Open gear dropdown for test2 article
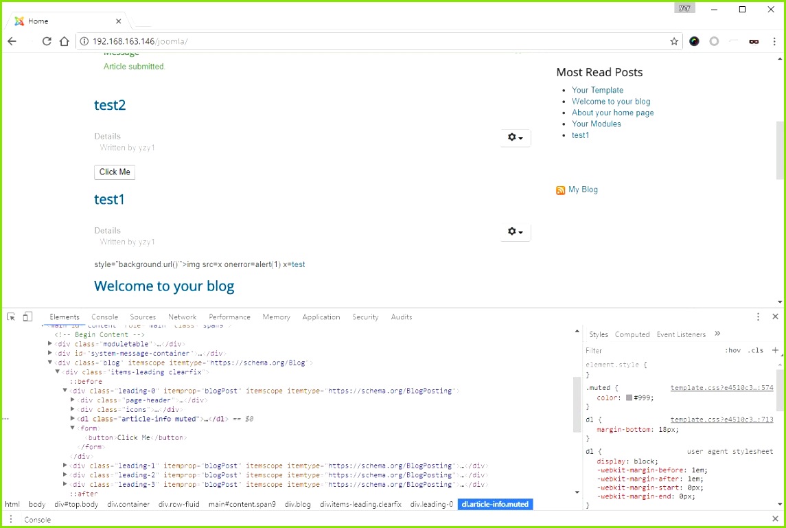Image resolution: width=786 pixels, height=528 pixels. click(x=515, y=138)
